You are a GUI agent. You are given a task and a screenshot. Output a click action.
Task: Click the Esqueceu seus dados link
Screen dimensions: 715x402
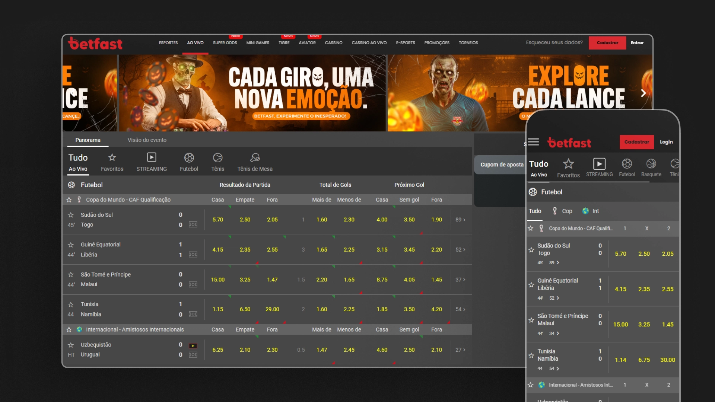pyautogui.click(x=554, y=42)
